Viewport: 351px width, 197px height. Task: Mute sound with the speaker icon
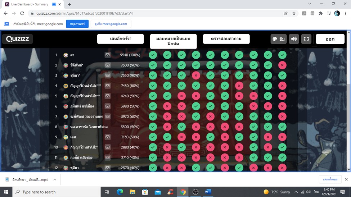294,39
